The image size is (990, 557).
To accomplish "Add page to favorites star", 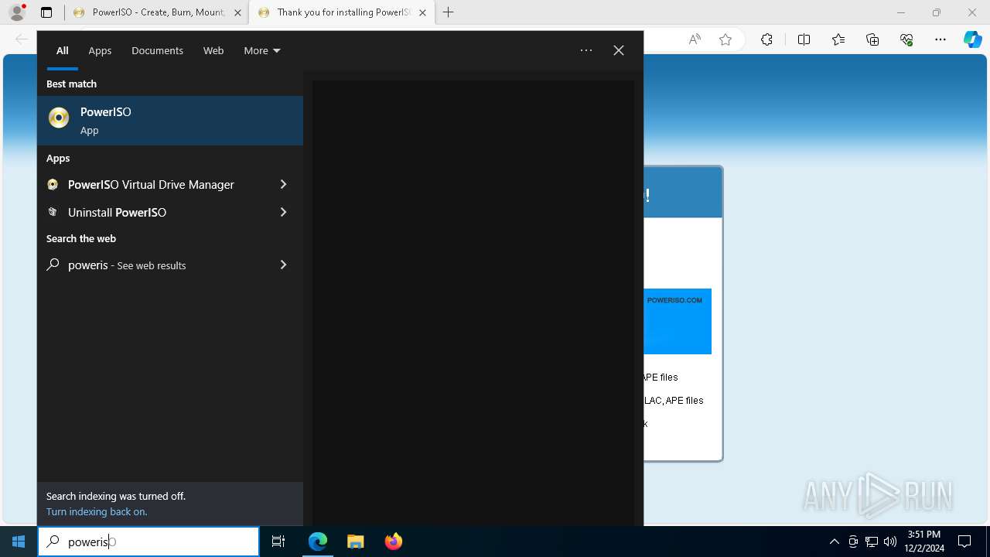I will 725,39.
